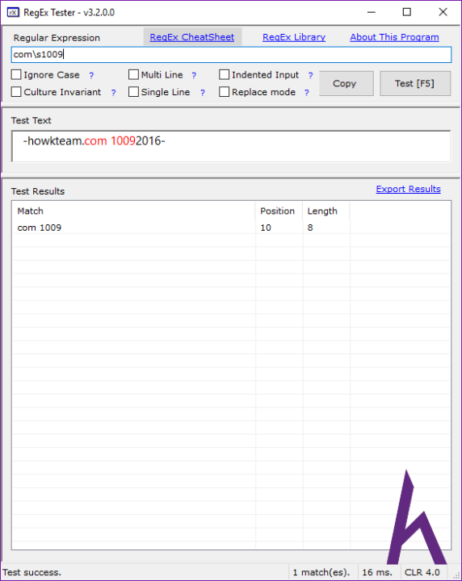The width and height of the screenshot is (462, 581).
Task: Click the Copy button
Action: [x=346, y=83]
